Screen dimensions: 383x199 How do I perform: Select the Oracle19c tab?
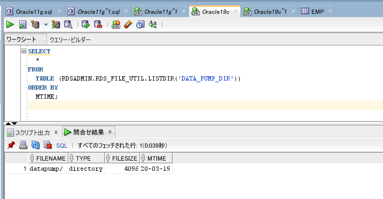[216, 12]
